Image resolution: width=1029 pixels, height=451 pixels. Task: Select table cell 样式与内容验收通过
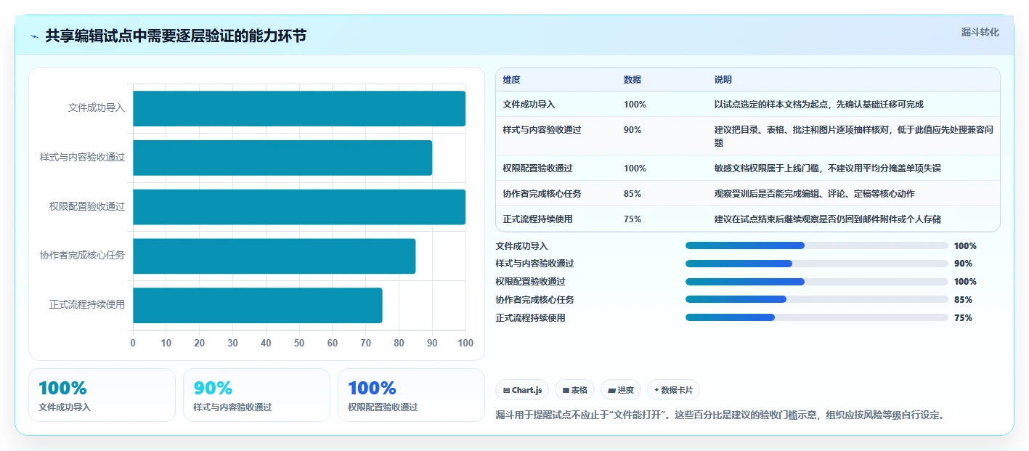point(542,130)
